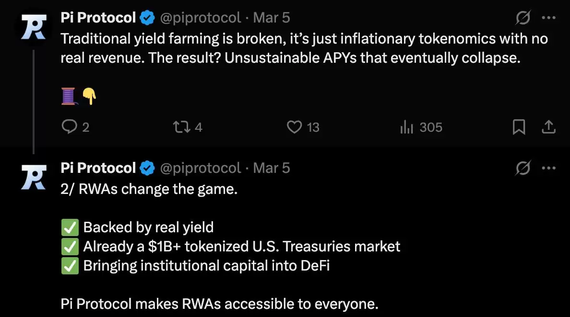
Task: Expand more options on the second tweet
Action: tap(548, 168)
